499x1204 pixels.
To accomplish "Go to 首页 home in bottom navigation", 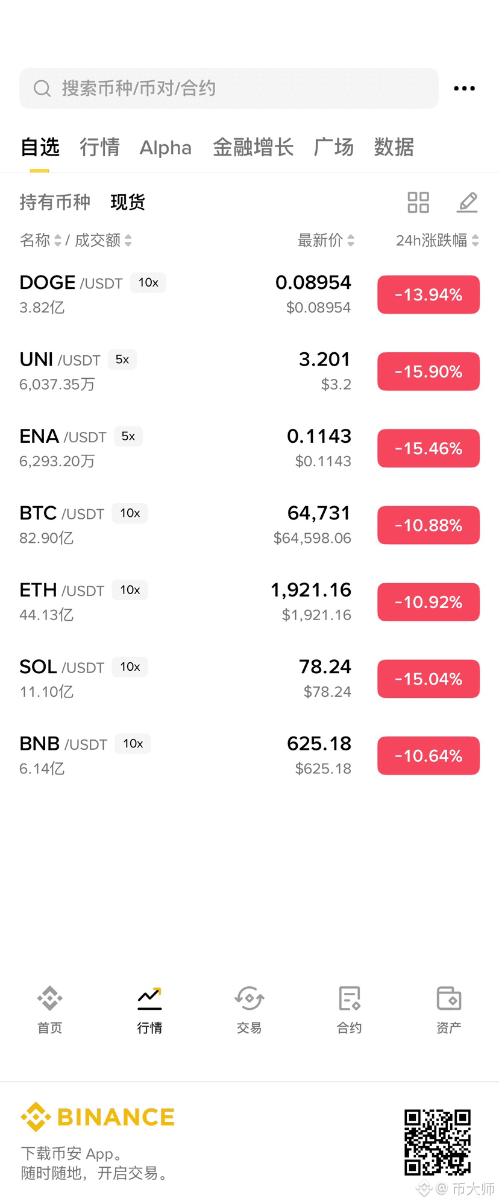I will pyautogui.click(x=50, y=1010).
